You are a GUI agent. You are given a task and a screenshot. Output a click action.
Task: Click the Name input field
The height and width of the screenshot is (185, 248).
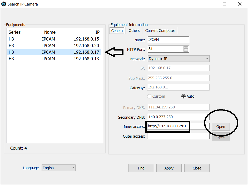[168, 40]
